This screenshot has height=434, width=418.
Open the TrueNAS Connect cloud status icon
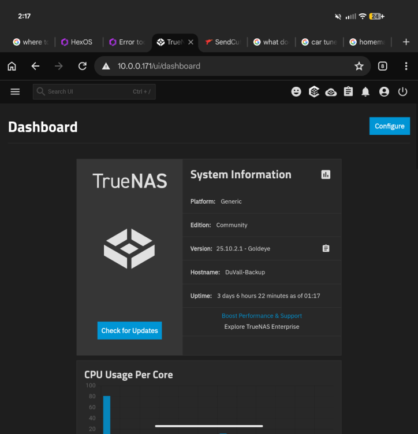[331, 91]
